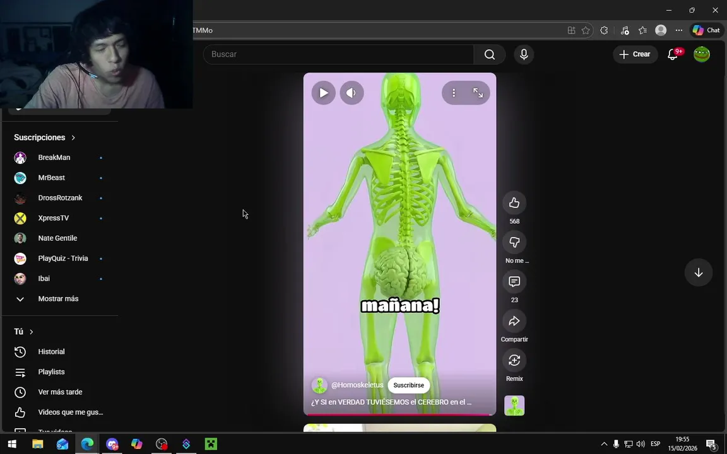Screen dimensions: 727x454
Task: Share the Short using Compartir
Action: [514, 321]
